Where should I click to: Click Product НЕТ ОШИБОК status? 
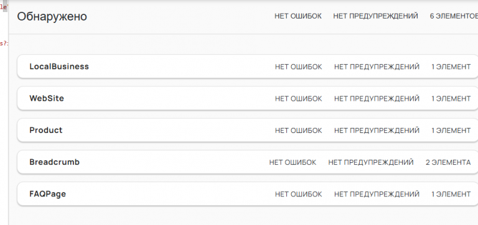click(x=299, y=131)
